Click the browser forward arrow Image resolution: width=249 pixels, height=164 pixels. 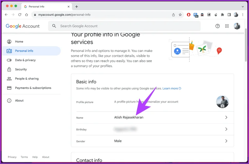point(13,15)
